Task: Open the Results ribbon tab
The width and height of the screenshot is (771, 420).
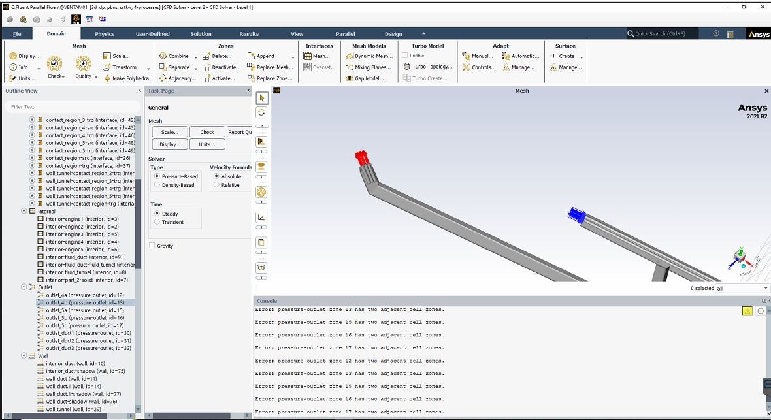Action: coord(249,34)
